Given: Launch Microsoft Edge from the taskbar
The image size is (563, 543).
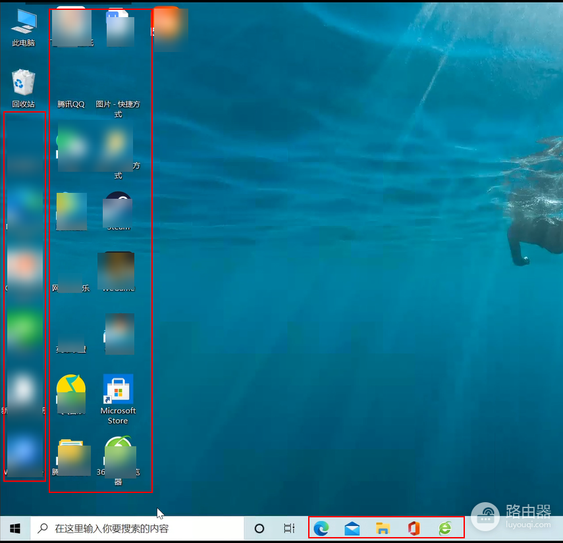Looking at the screenshot, I should click(x=321, y=529).
